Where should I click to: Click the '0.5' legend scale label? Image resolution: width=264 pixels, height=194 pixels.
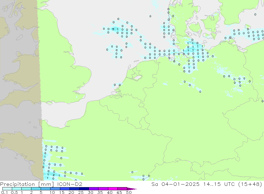pos(14,192)
